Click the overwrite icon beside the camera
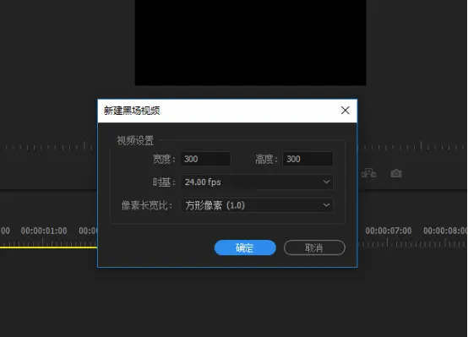Image resolution: width=468 pixels, height=337 pixels. coord(369,173)
